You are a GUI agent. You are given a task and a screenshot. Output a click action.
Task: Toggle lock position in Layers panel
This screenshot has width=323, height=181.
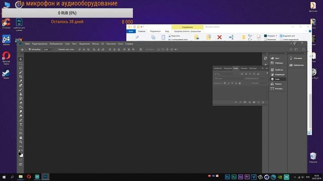click(232, 83)
